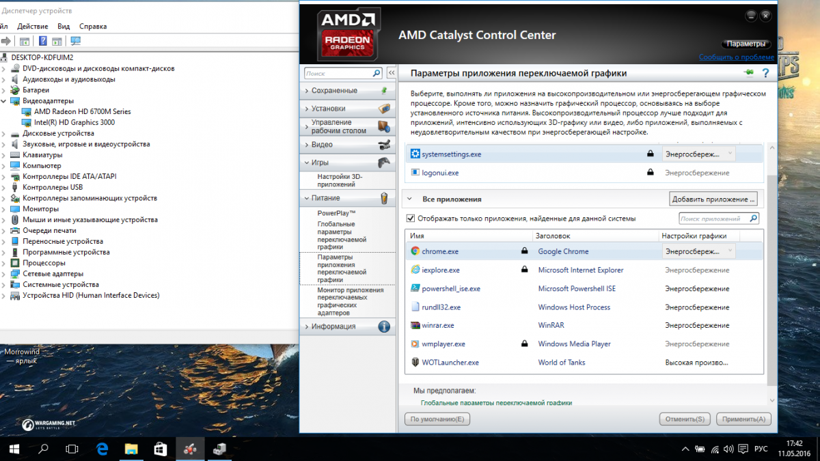This screenshot has height=461, width=820.
Task: Toggle the Отображать только приложения checkbox
Action: click(411, 219)
